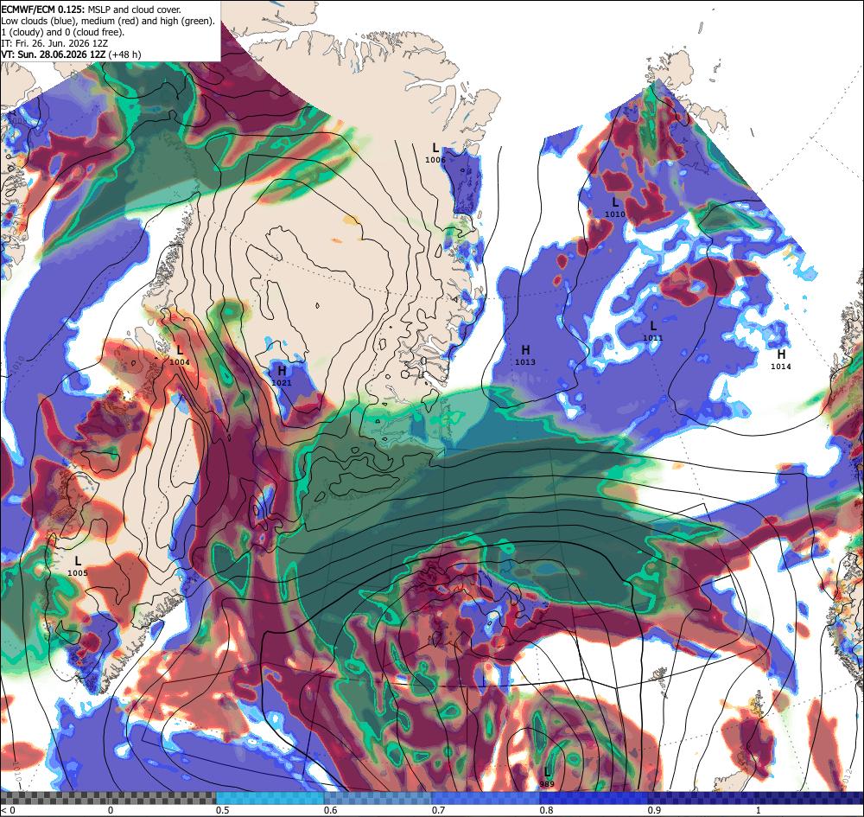Click the H 1014 high pressure label
Image resolution: width=864 pixels, height=817 pixels.
781,360
